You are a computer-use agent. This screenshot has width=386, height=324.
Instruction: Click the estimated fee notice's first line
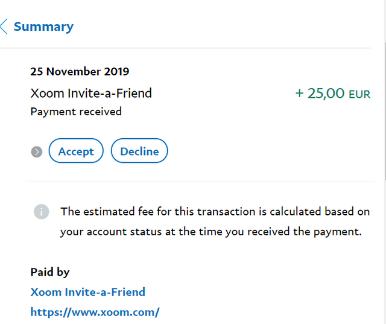[215, 212]
